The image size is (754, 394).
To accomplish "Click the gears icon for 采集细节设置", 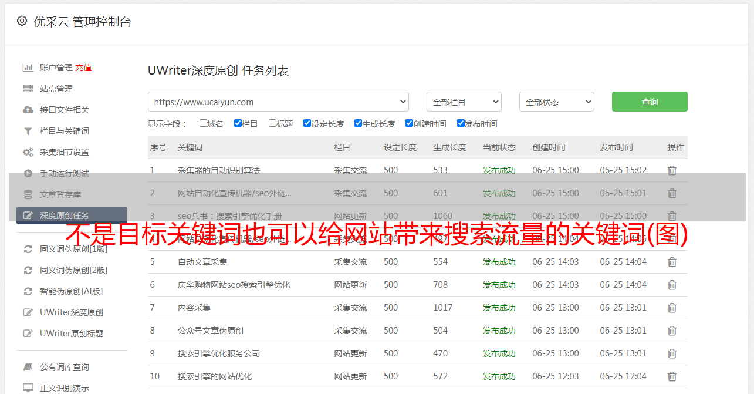I will pos(28,152).
